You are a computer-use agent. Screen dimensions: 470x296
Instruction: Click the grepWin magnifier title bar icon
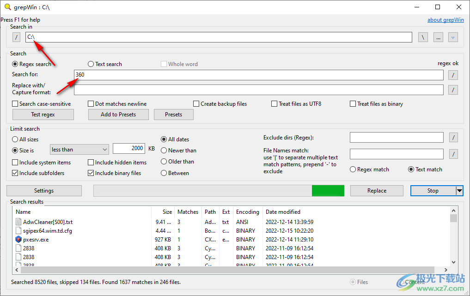pyautogui.click(x=8, y=7)
